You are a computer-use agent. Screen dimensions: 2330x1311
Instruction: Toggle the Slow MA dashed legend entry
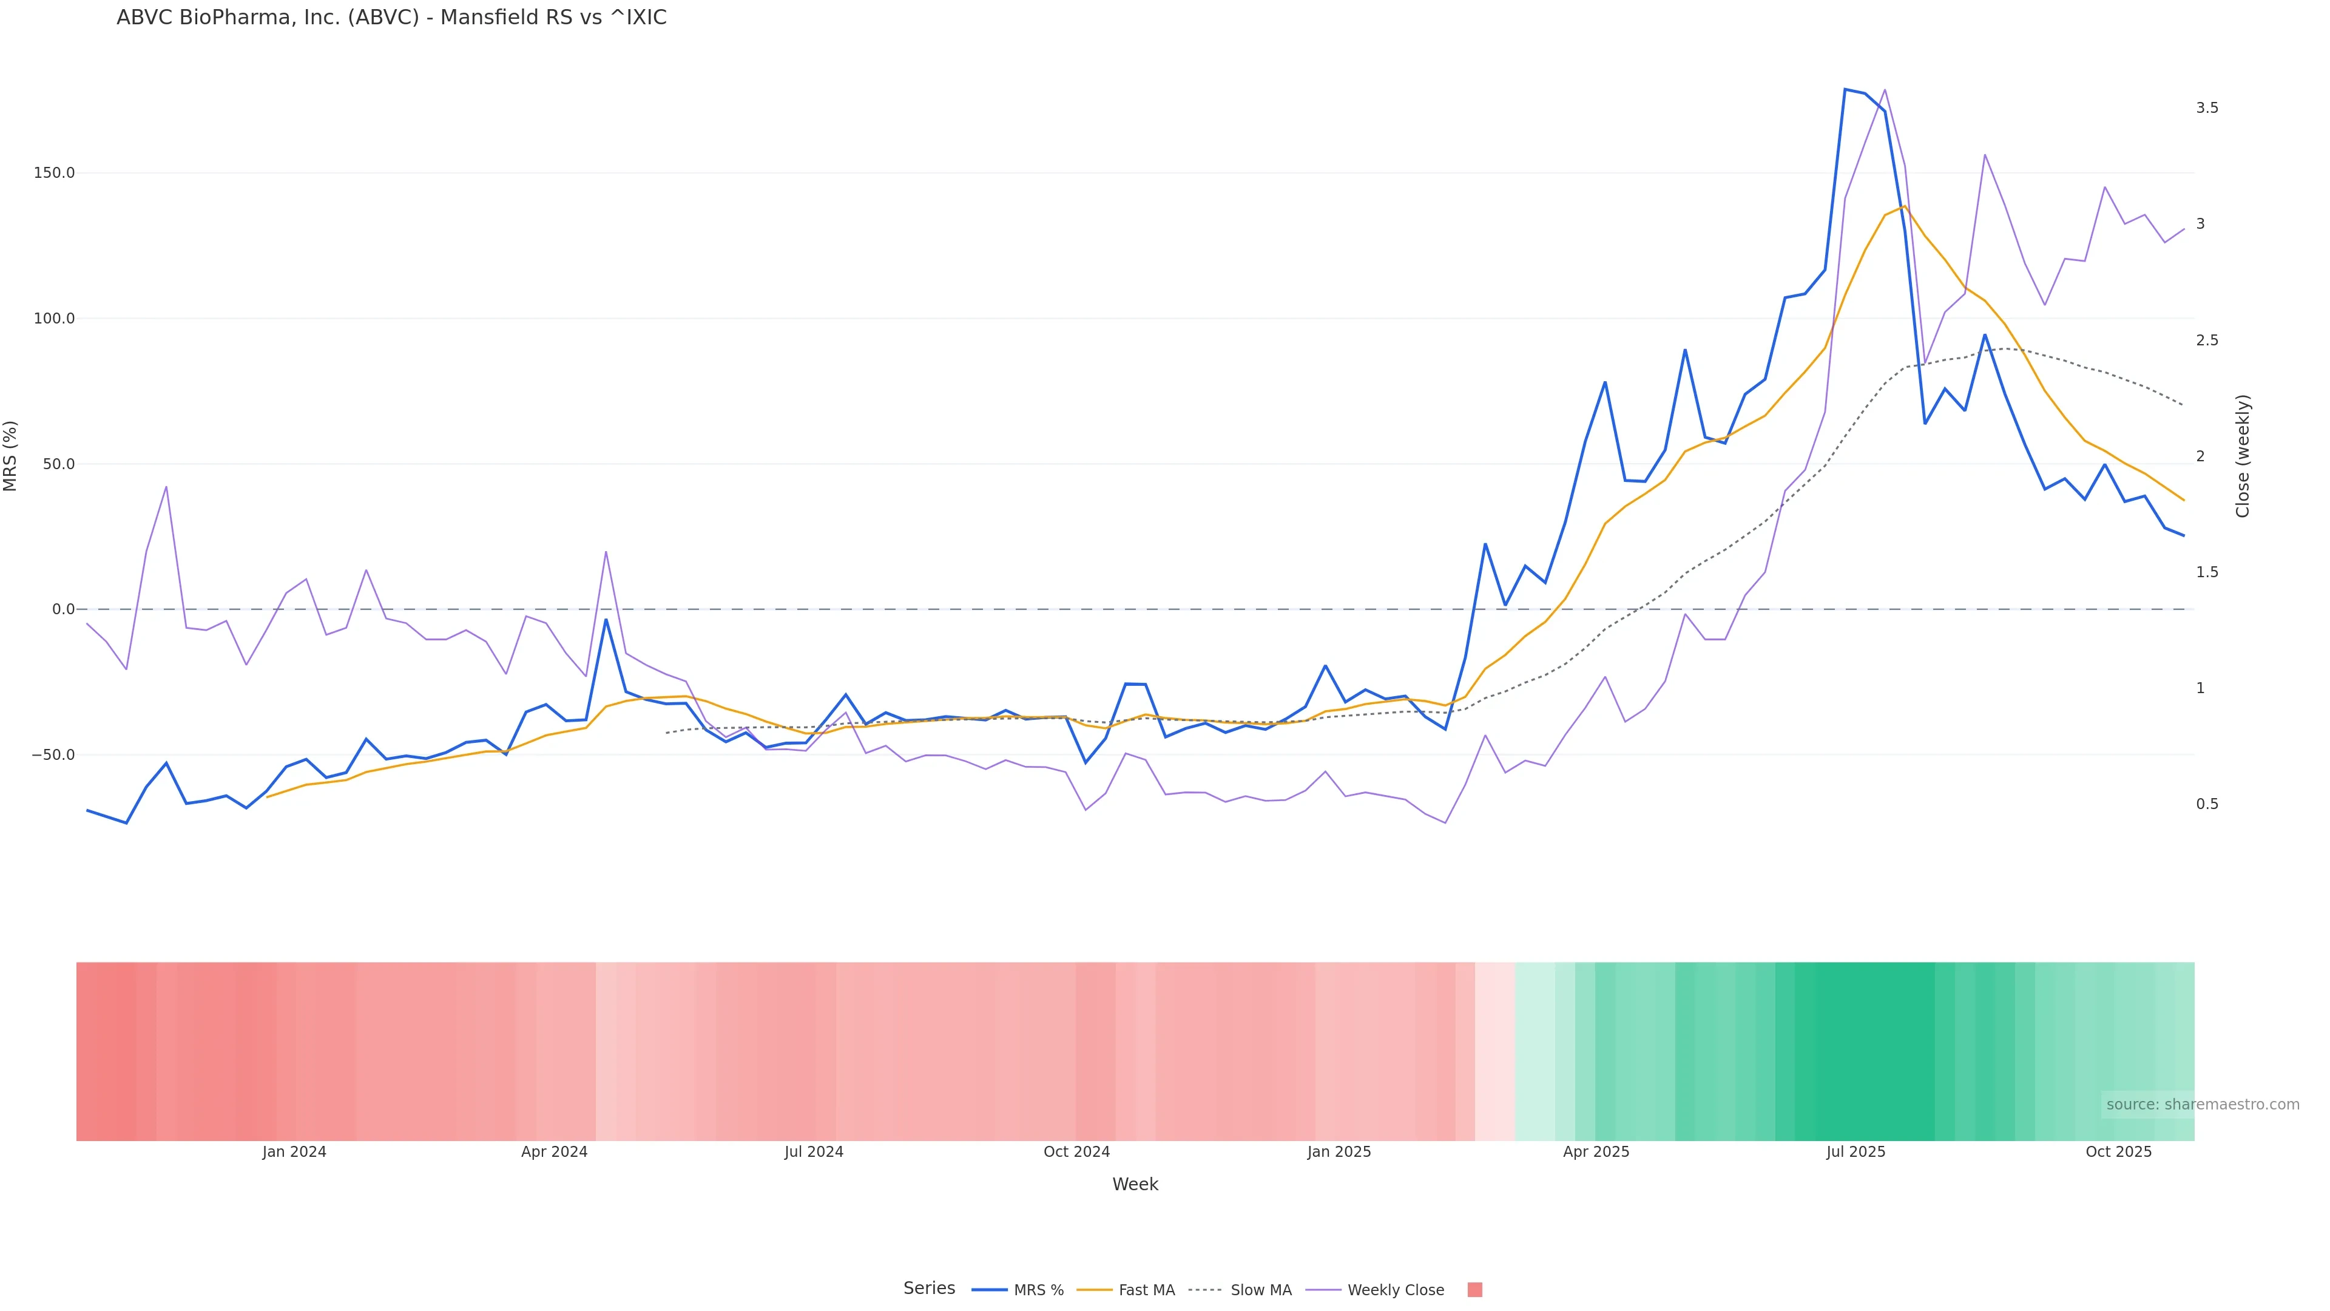pyautogui.click(x=1261, y=1290)
